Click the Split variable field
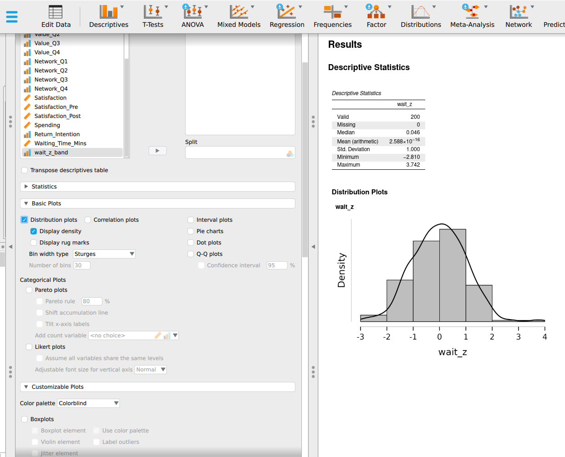Screen dimensions: 565x457 240,152
